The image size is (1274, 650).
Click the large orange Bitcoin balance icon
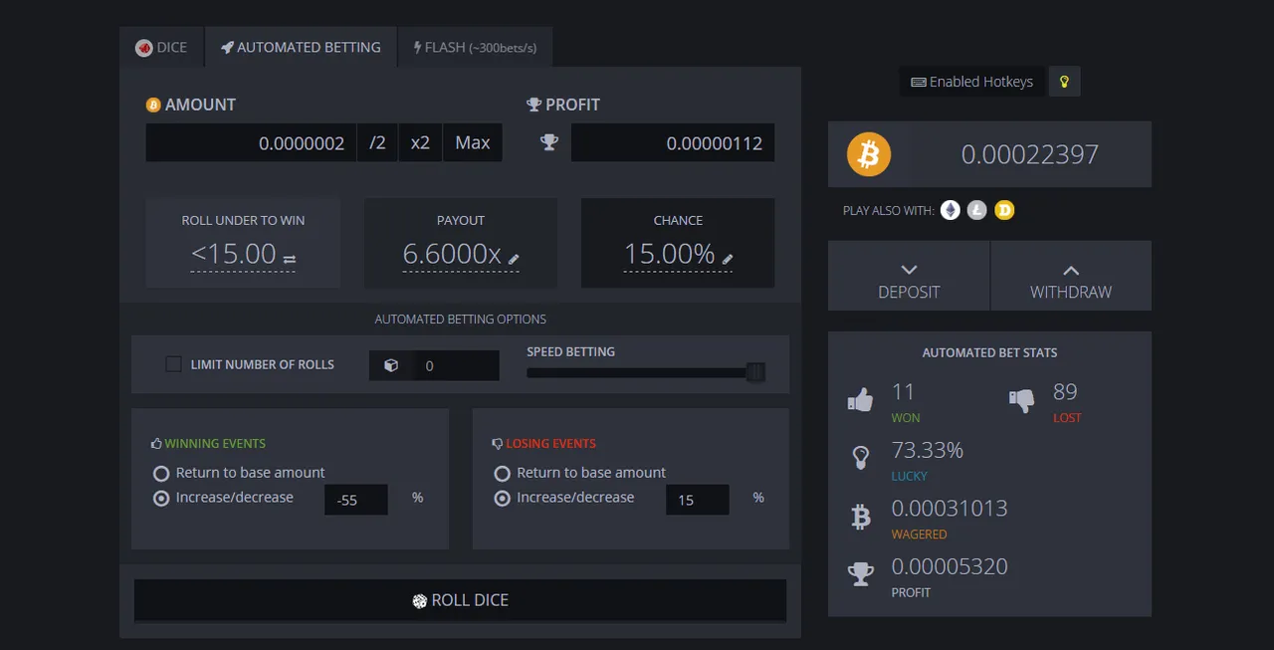point(869,154)
